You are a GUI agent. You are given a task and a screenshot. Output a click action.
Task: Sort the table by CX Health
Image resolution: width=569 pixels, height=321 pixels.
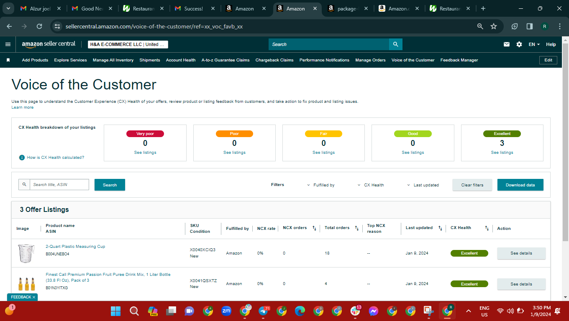click(x=487, y=228)
